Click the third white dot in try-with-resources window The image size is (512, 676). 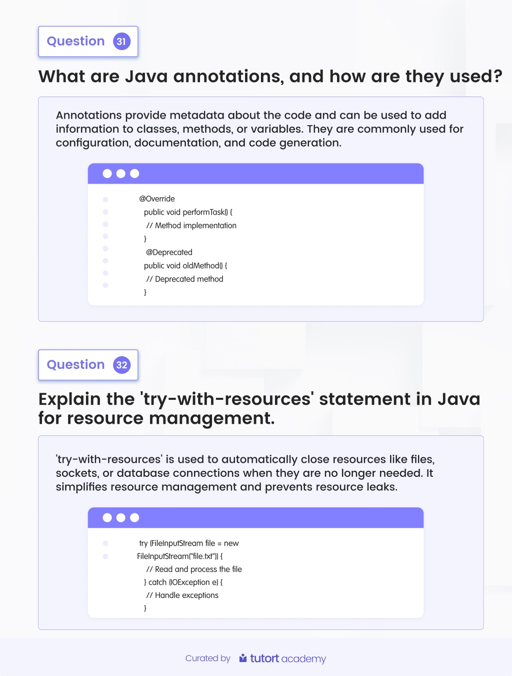pyautogui.click(x=134, y=518)
